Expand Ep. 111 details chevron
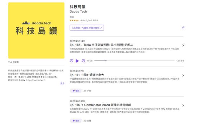 (x=183, y=75)
